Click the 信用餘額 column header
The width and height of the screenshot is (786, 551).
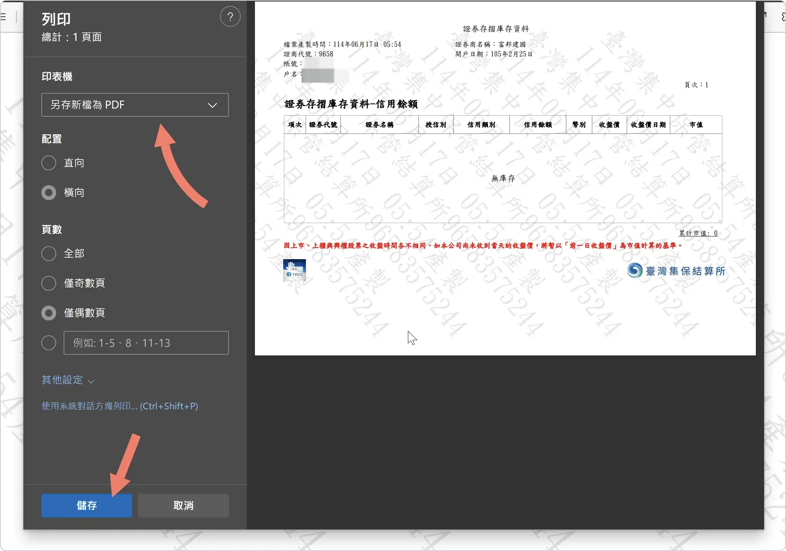click(x=538, y=125)
